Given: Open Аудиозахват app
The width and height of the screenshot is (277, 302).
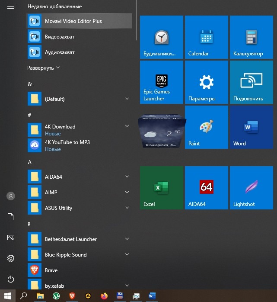Looking at the screenshot, I should [79, 52].
